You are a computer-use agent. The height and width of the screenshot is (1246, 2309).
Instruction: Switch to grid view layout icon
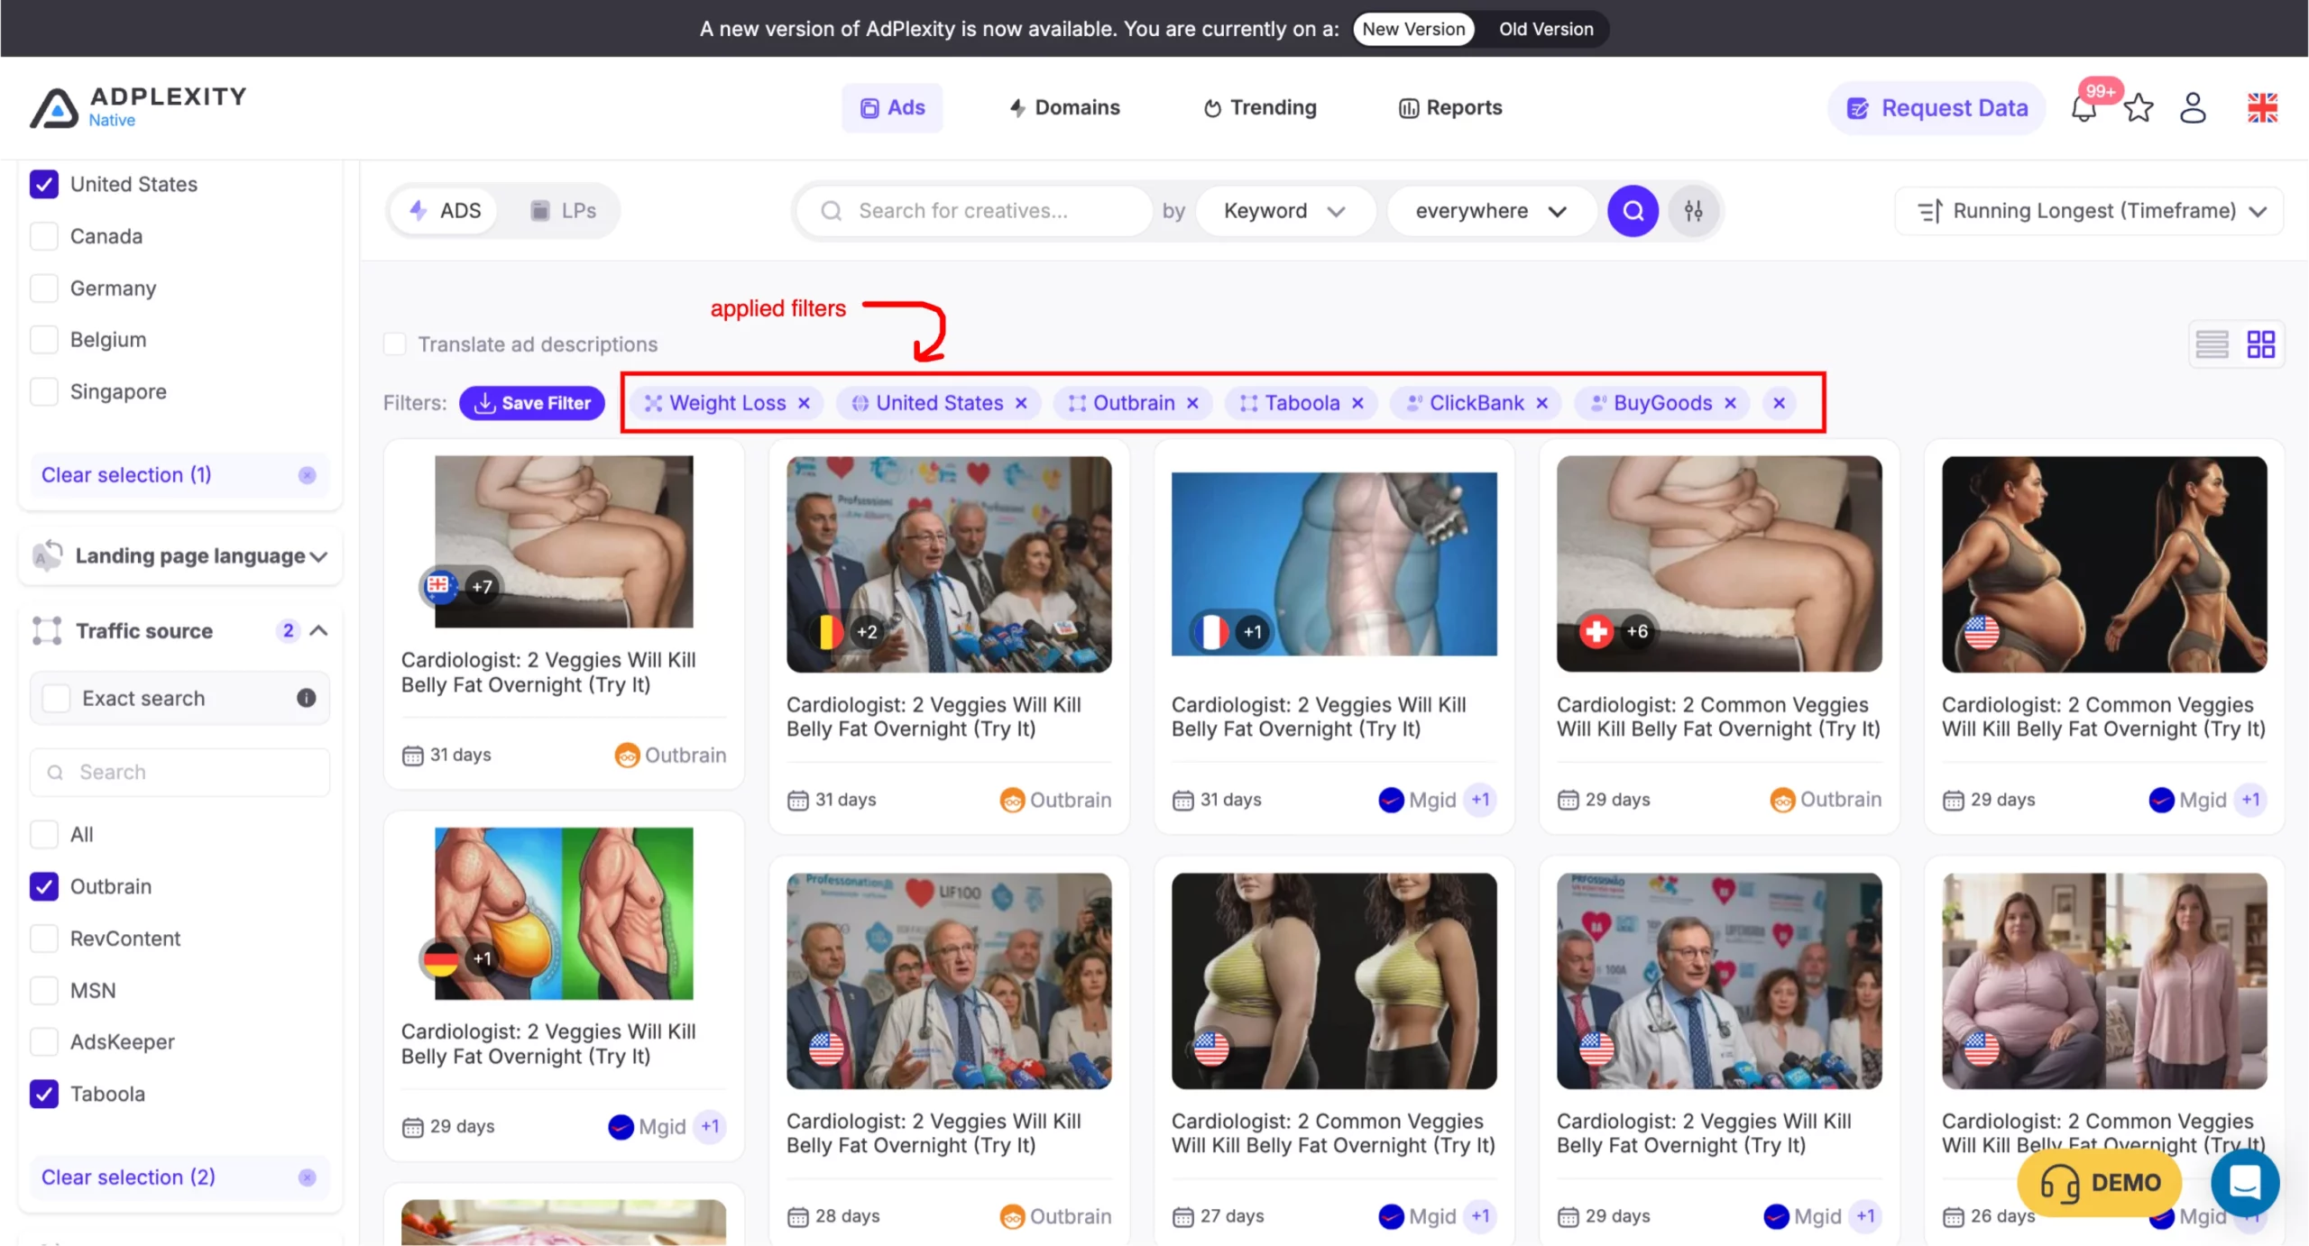(2261, 344)
